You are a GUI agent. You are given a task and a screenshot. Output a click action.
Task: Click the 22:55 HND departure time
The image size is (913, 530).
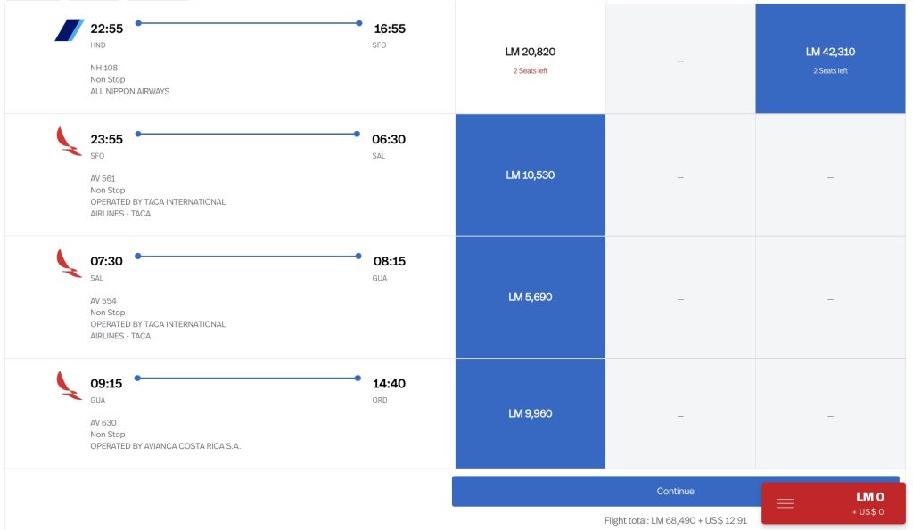point(107,29)
